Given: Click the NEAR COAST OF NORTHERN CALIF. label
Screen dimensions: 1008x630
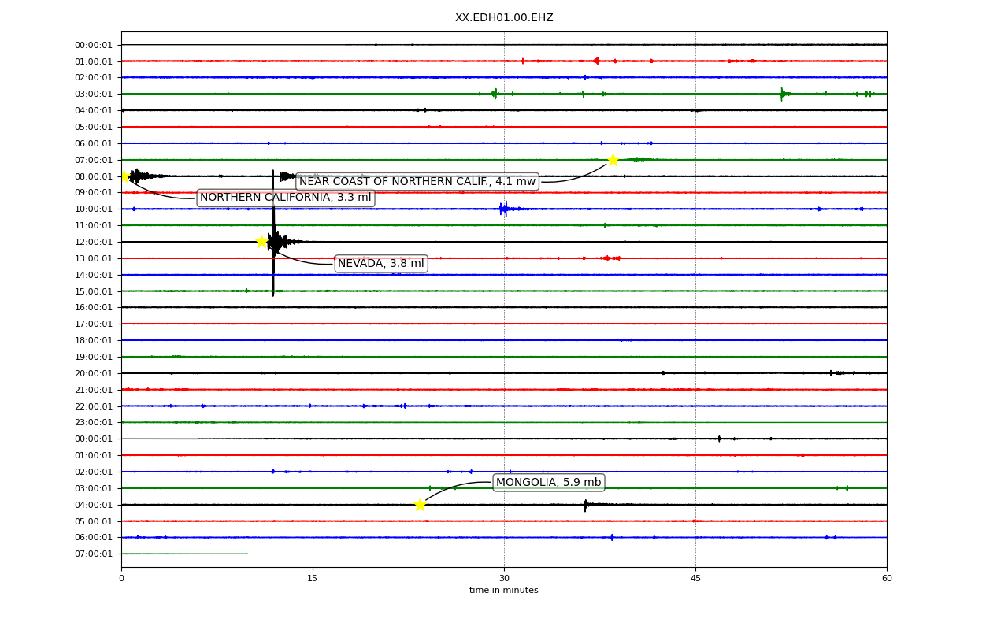Looking at the screenshot, I should (417, 182).
